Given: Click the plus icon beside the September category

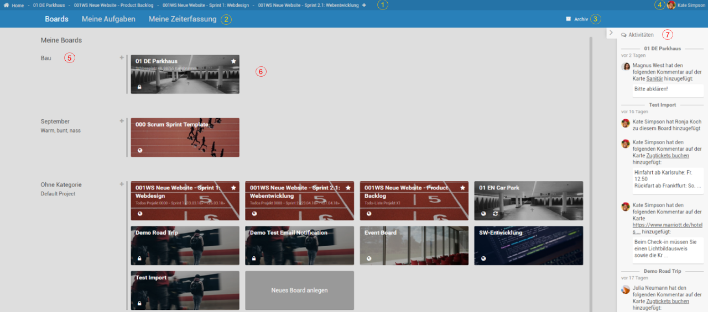Looking at the screenshot, I should coord(122,121).
